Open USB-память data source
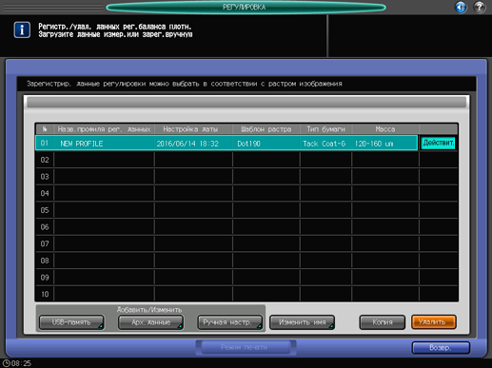This screenshot has height=368, width=492. point(71,322)
